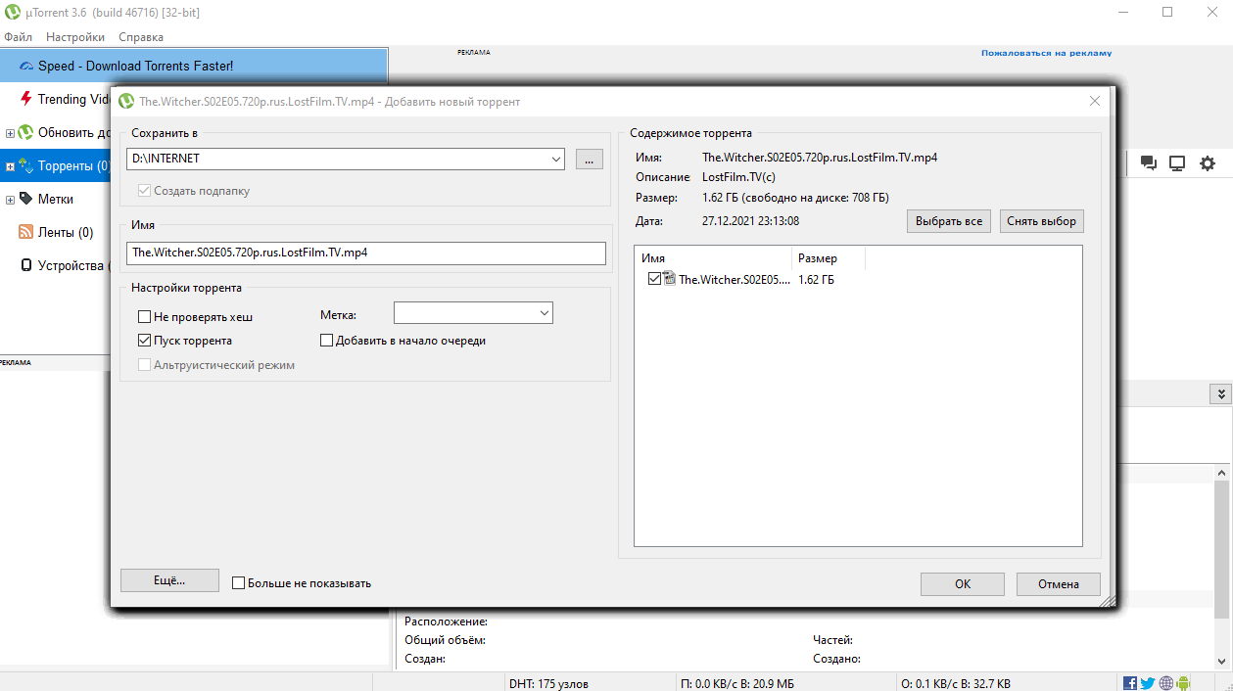This screenshot has height=691, width=1233.
Task: Open the Файл menu
Action: point(18,37)
